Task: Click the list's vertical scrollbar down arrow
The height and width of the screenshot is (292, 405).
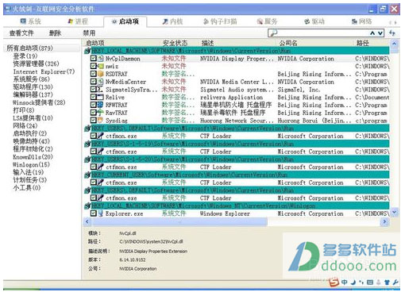Action: pyautogui.click(x=394, y=212)
